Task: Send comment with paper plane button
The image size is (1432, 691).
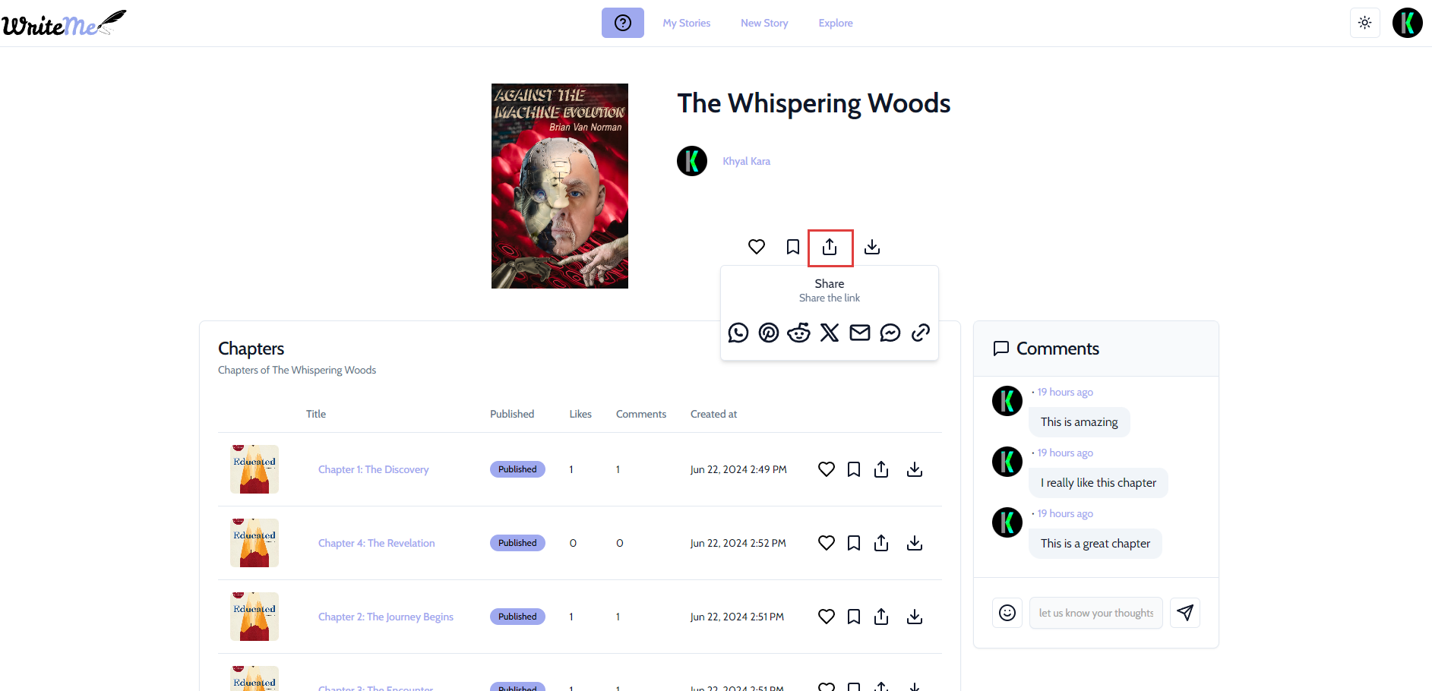Action: 1185,613
